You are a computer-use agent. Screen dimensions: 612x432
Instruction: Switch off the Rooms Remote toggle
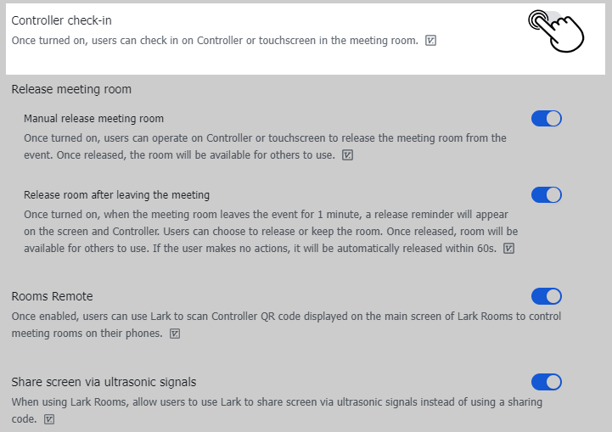coord(546,296)
